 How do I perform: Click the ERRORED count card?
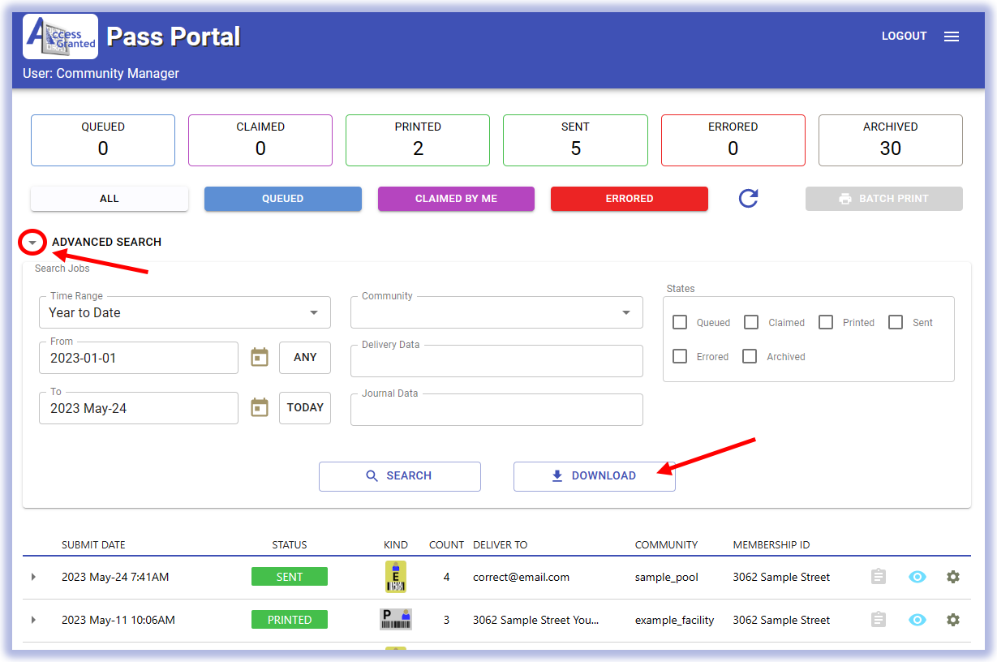pos(733,140)
